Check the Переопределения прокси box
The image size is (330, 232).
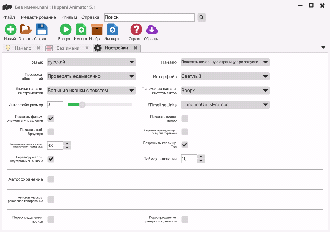[51, 220]
